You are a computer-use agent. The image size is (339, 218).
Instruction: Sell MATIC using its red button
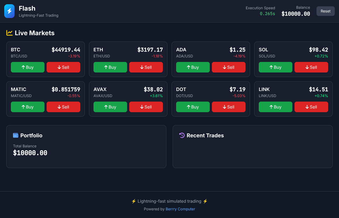click(x=63, y=107)
